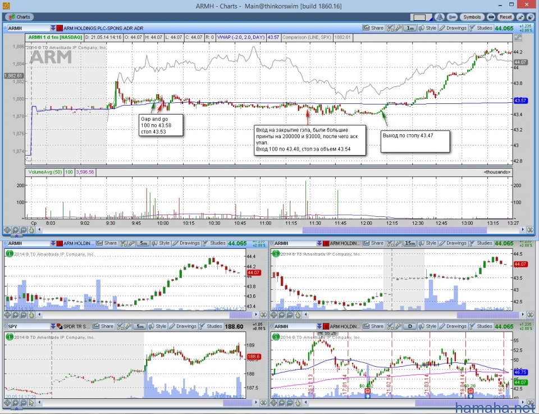Click the green info icon on daily ARMH chart
Viewport: 539px width, 414px height.
coord(276,336)
